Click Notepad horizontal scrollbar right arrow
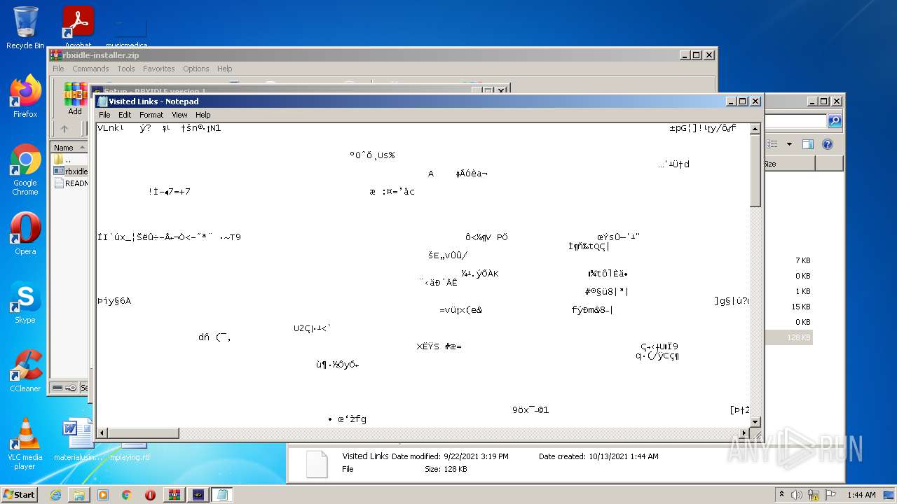 click(744, 433)
